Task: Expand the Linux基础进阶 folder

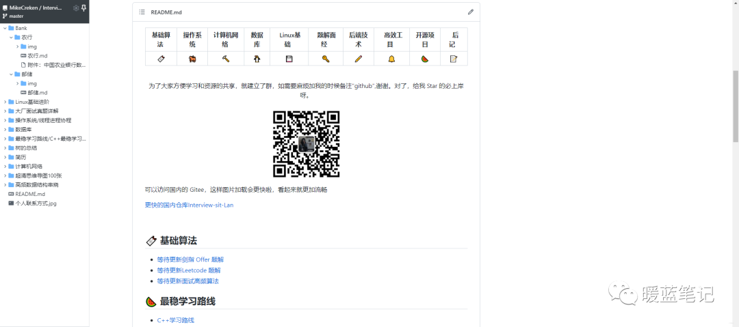Action: tap(5, 102)
